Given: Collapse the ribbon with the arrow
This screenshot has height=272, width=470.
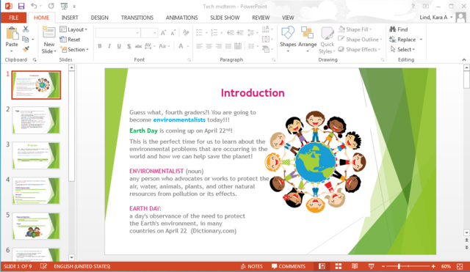Looking at the screenshot, I should tap(464, 59).
